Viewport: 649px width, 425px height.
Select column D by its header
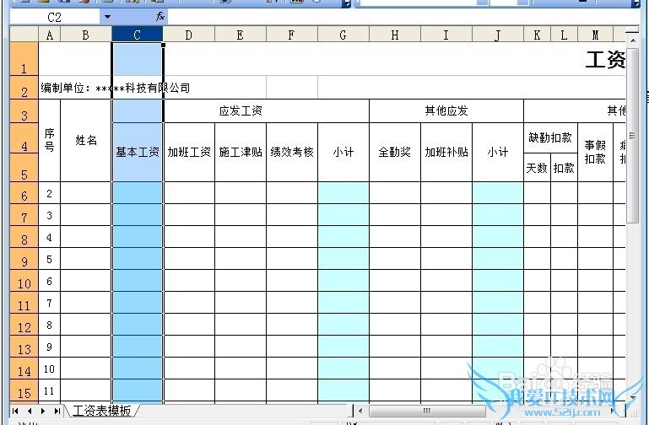(189, 35)
